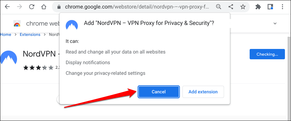Open the side panel icon in toolbar
This screenshot has height=121, width=291.
270,7
